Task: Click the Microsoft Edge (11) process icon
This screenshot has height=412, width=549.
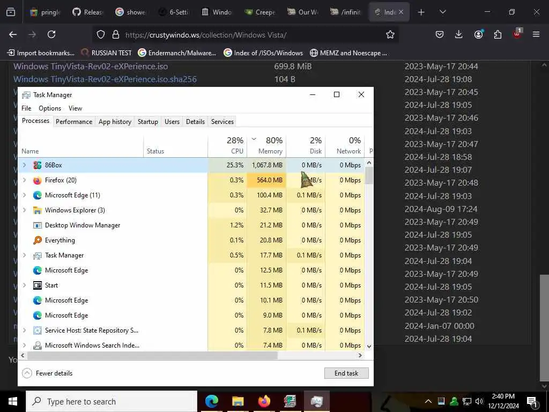Action: (37, 195)
